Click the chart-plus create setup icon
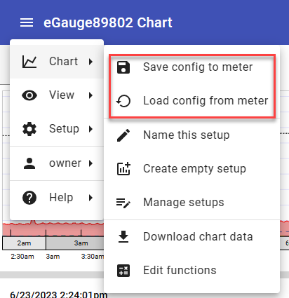Screen dimensions: 289x298 [x=123, y=168]
